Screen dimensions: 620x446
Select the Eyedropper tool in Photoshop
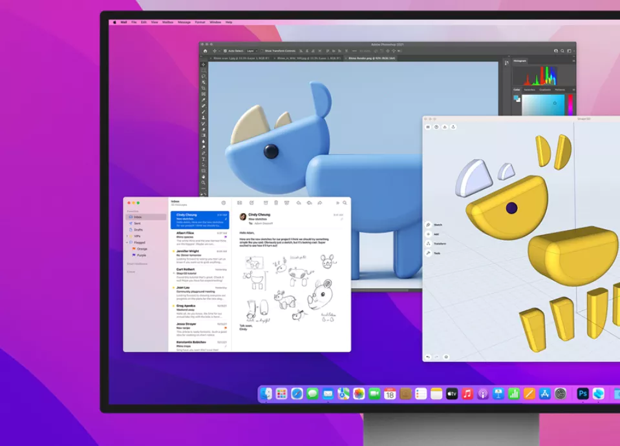204,100
